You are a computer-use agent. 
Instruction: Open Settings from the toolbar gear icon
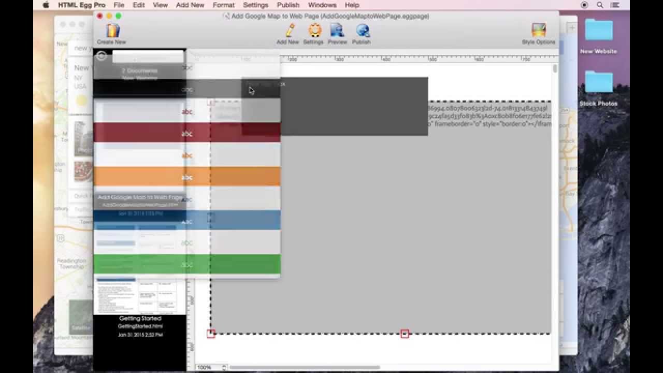pyautogui.click(x=313, y=34)
